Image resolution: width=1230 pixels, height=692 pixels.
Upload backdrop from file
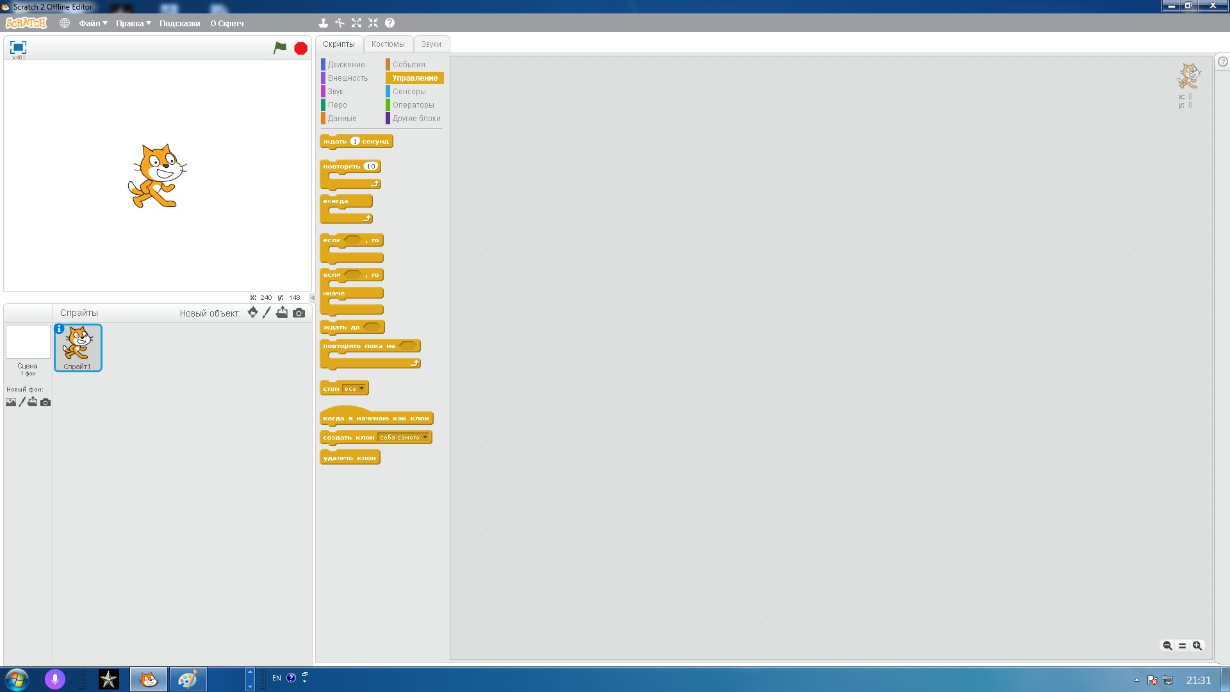pos(33,402)
